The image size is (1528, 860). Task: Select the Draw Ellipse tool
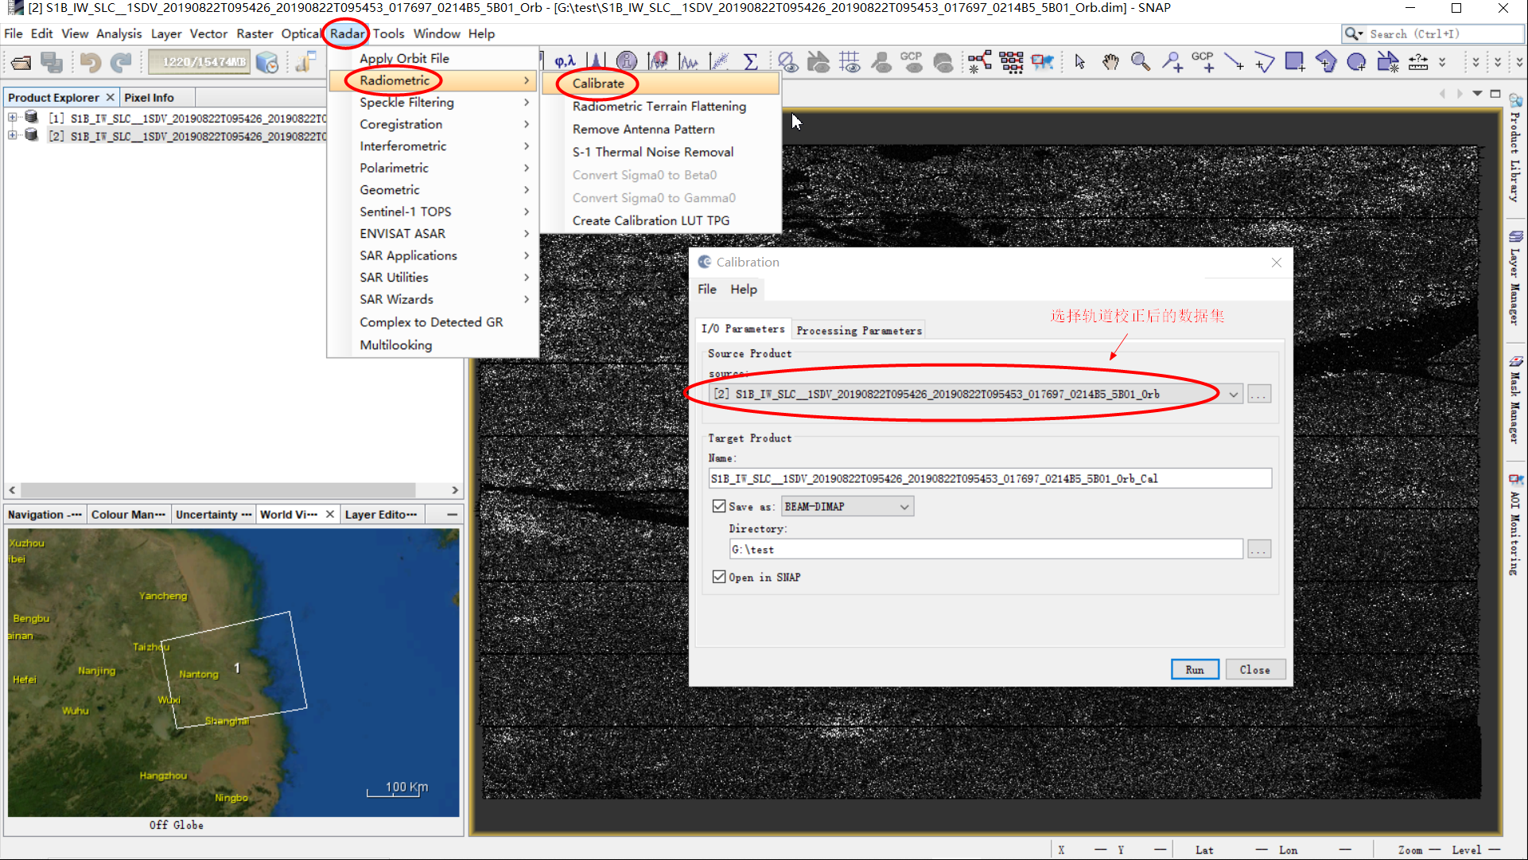pyautogui.click(x=1357, y=61)
